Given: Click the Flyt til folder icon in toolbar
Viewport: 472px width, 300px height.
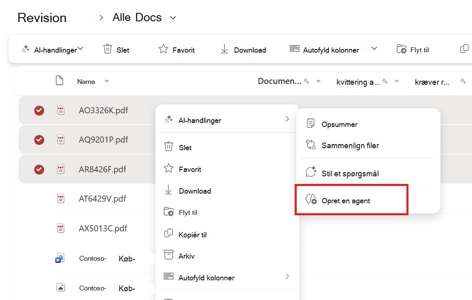Looking at the screenshot, I should tap(401, 49).
